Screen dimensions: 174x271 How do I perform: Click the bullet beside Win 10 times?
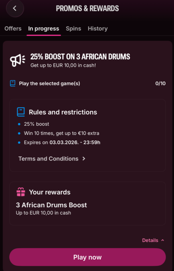19,133
